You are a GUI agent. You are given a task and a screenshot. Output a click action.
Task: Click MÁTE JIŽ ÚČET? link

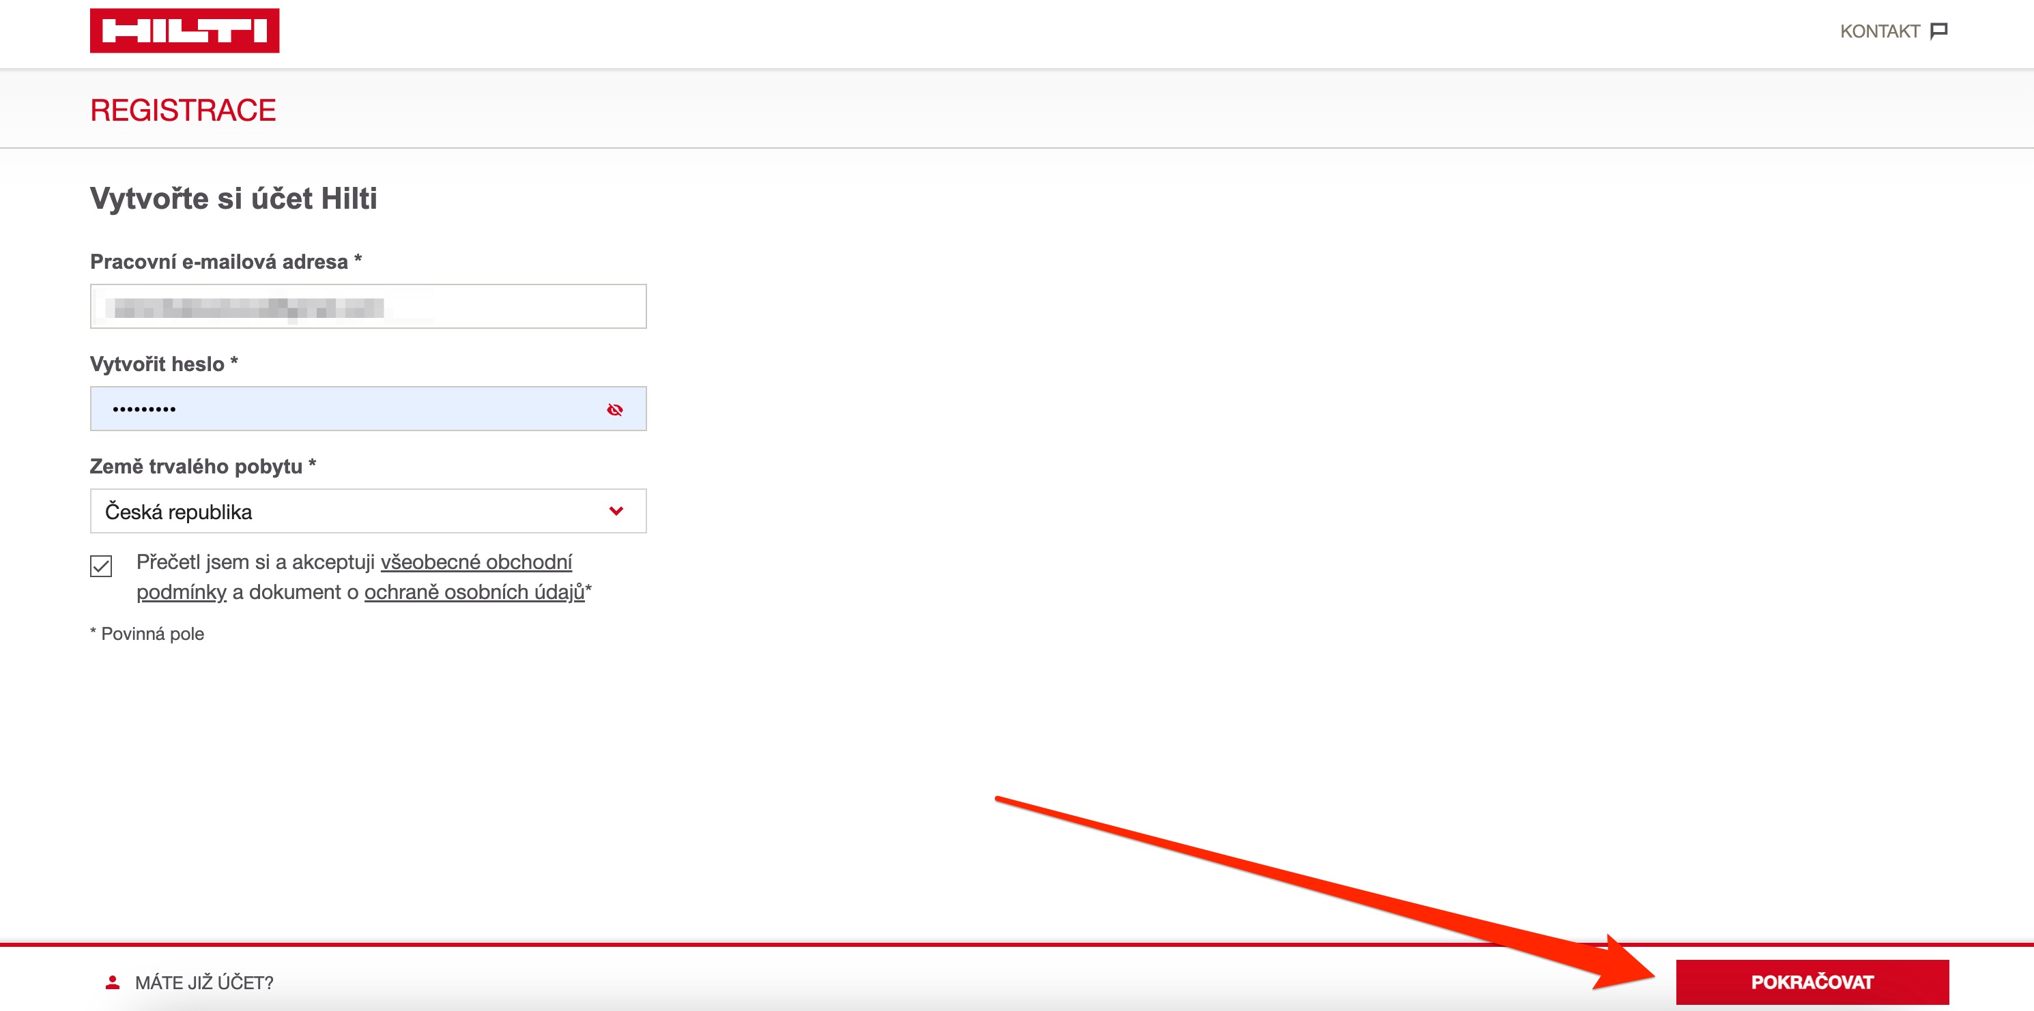coord(203,982)
